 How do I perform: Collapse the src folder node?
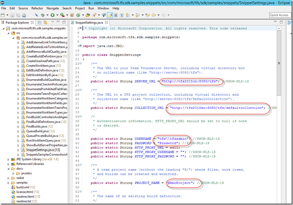point(8,33)
